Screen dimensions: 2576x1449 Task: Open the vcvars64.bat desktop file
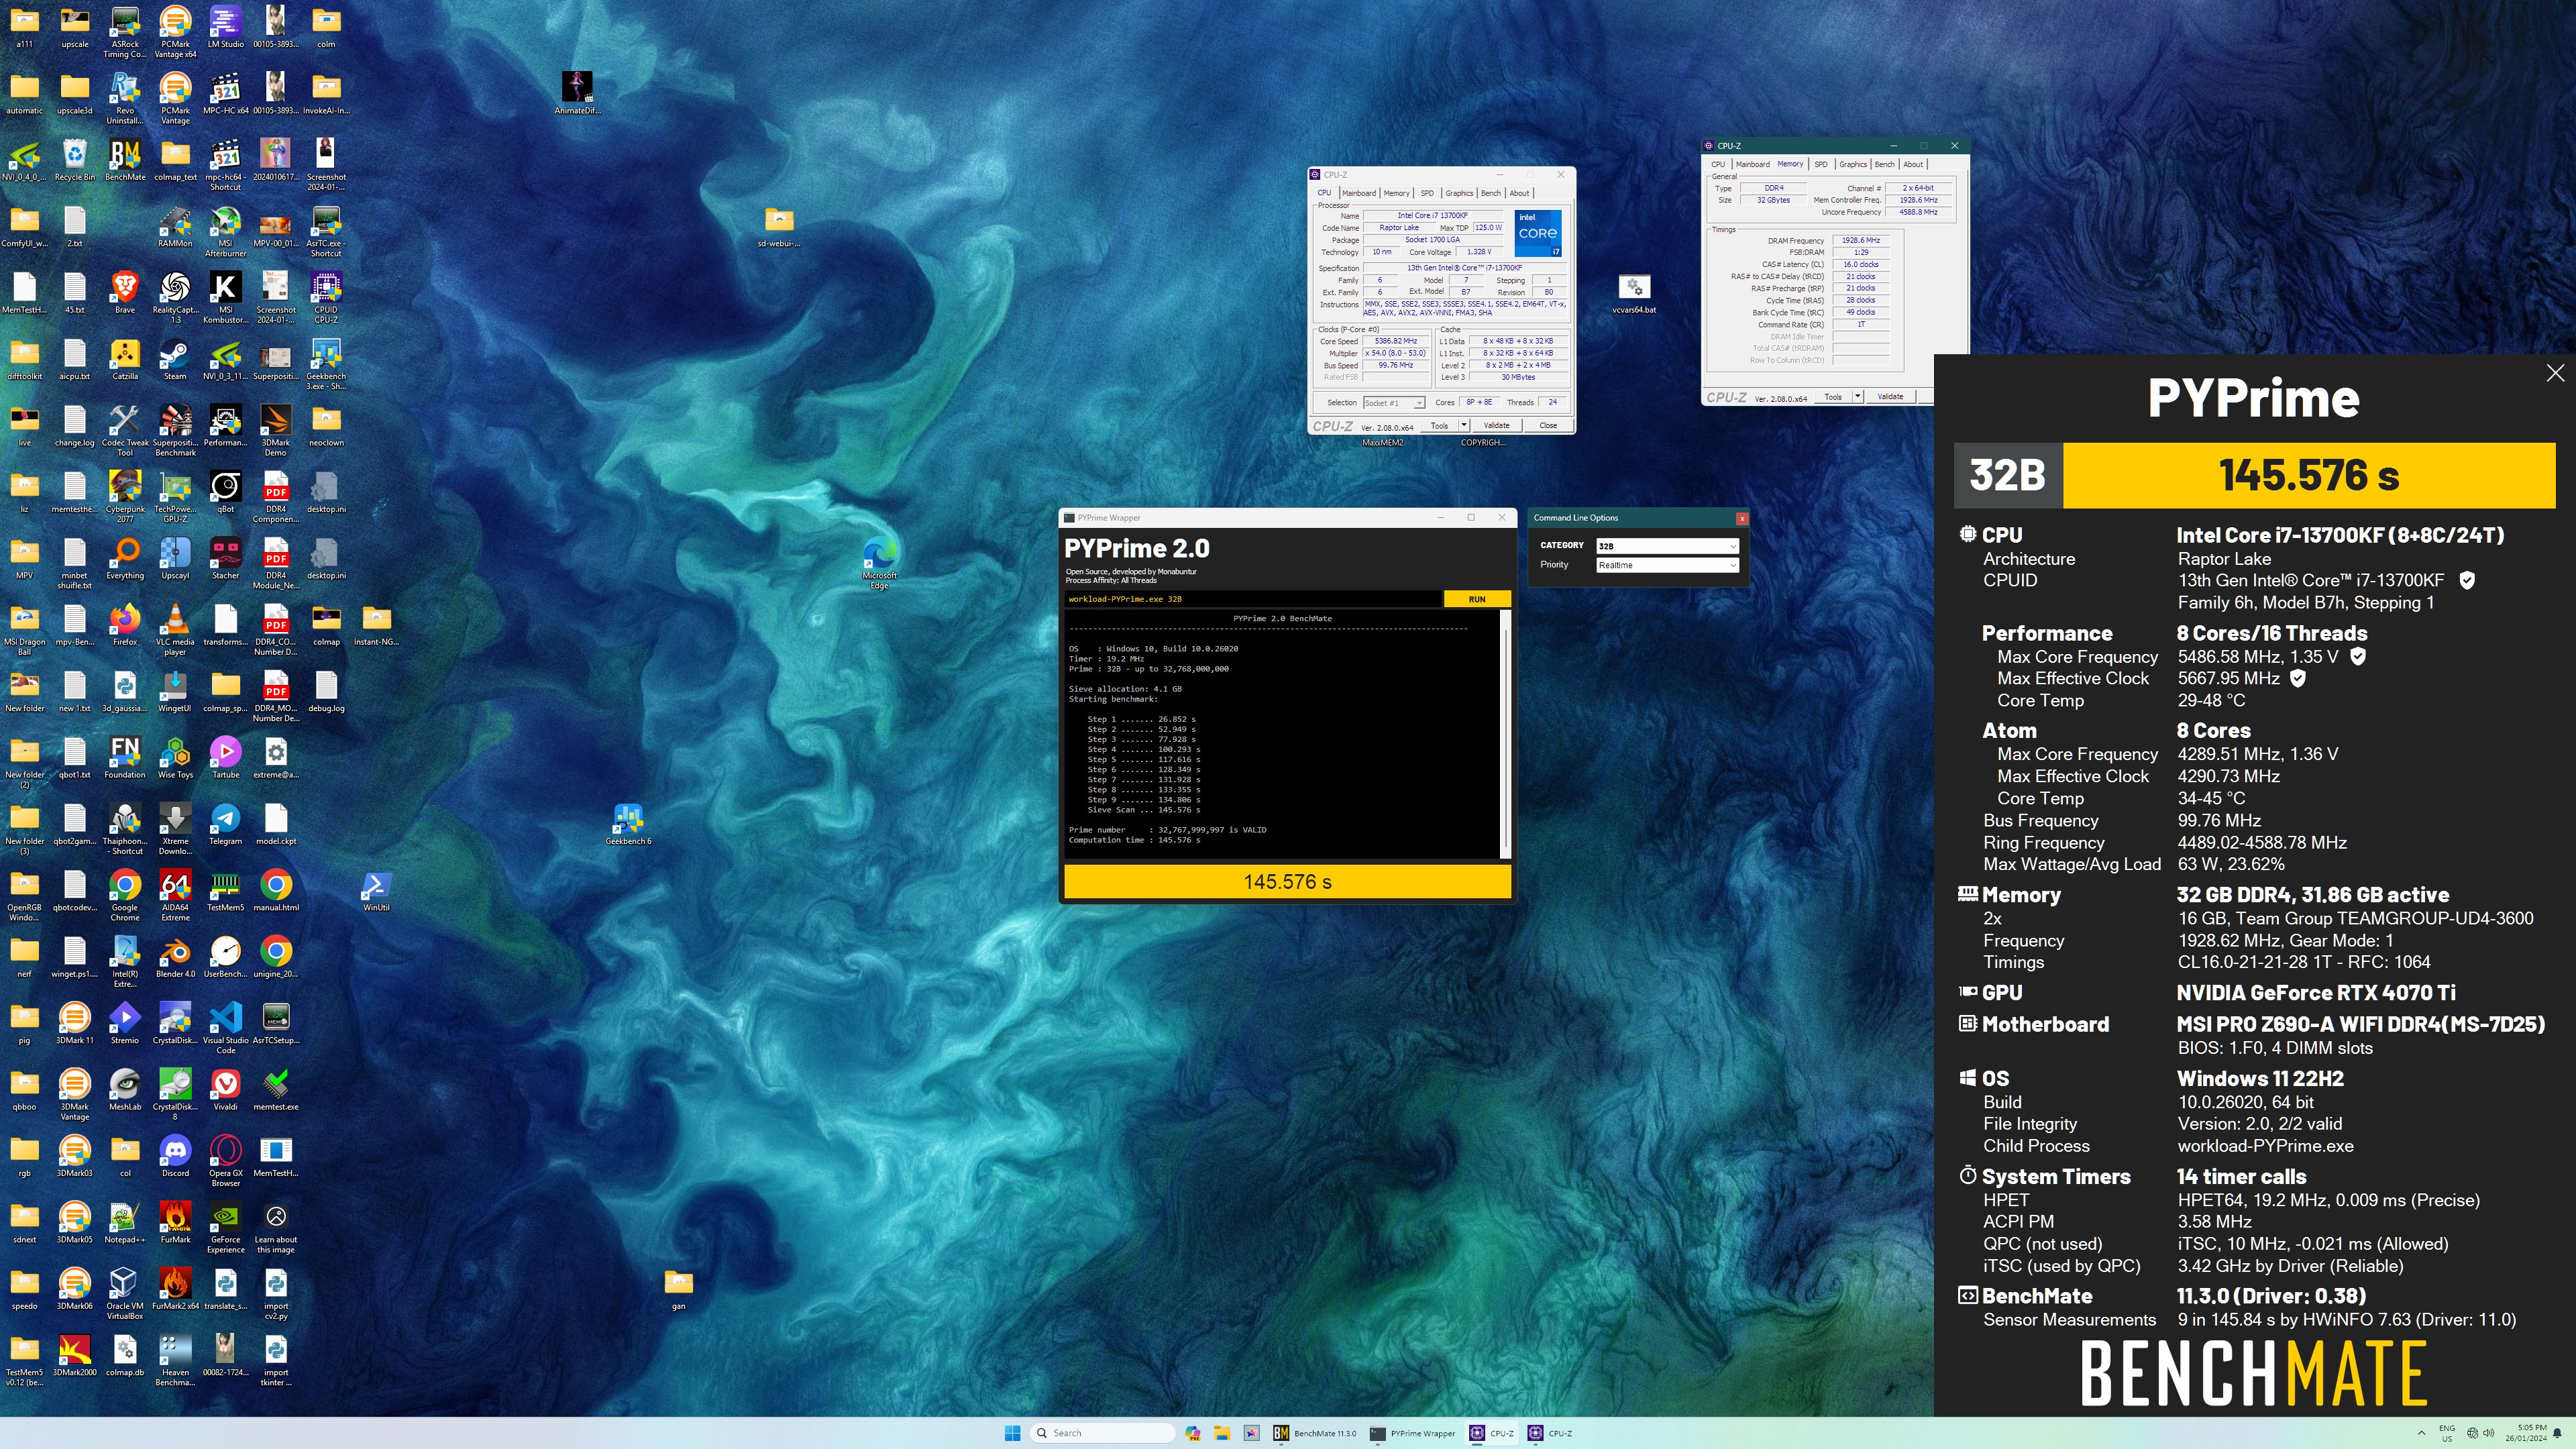pos(1634,294)
